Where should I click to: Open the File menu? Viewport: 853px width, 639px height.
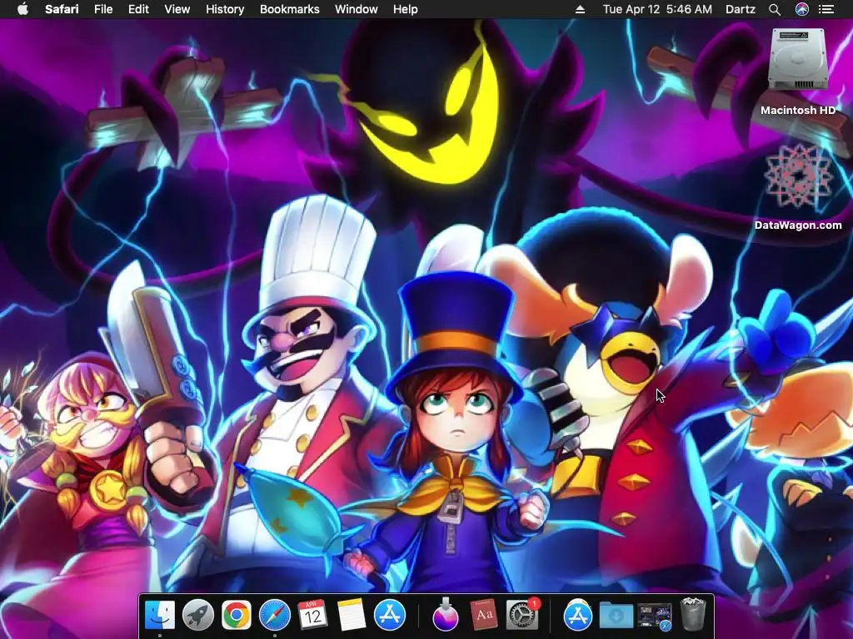click(x=102, y=9)
